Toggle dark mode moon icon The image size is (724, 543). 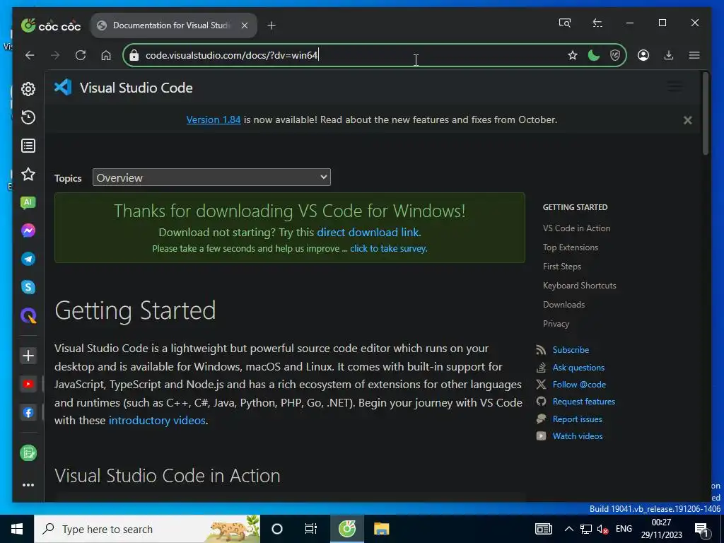coord(594,55)
